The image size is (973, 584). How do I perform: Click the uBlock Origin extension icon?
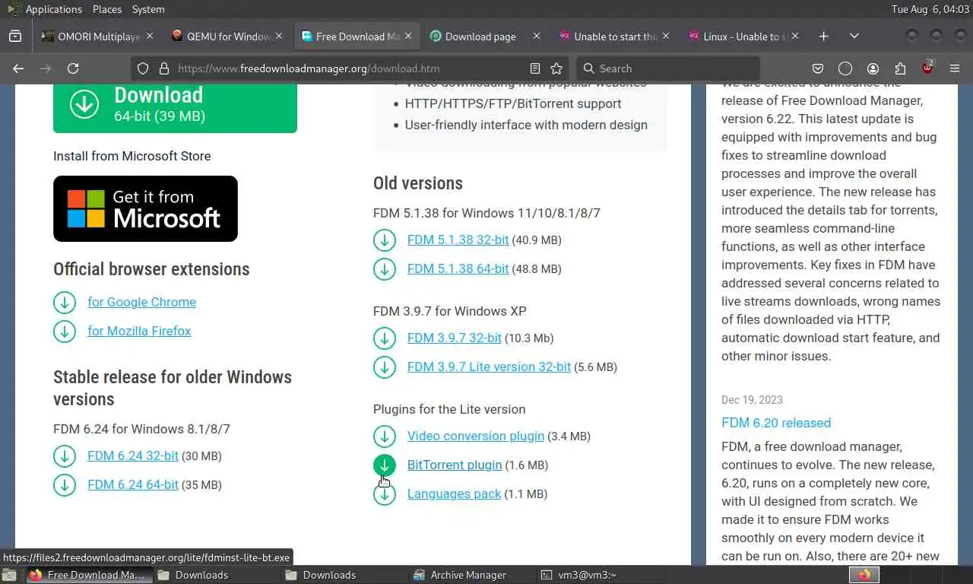(927, 68)
